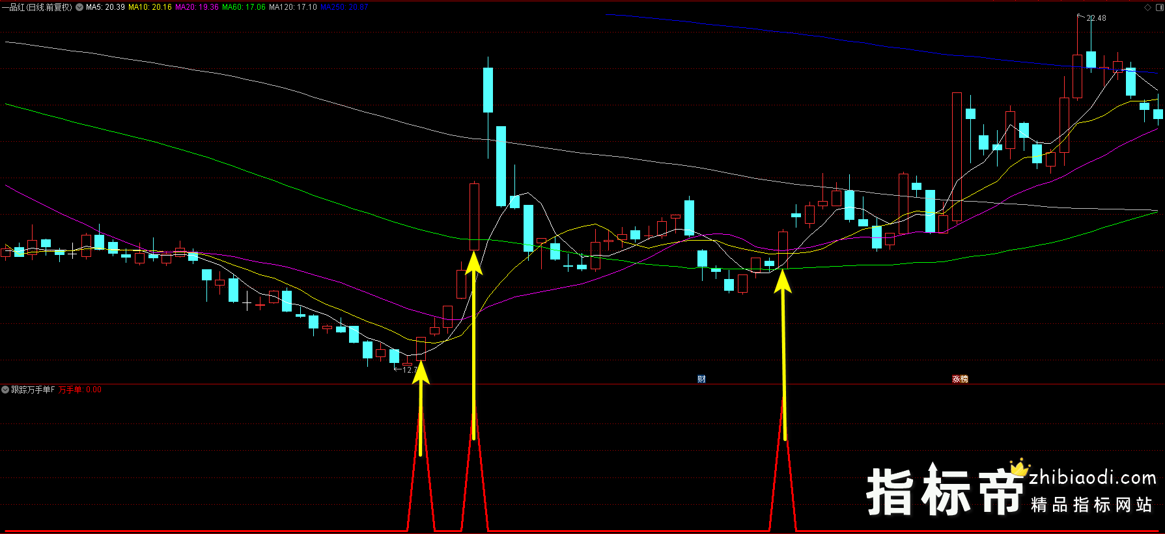1165x534 pixels.
Task: Select the MA120: 17.10 legend label
Action: tap(292, 7)
